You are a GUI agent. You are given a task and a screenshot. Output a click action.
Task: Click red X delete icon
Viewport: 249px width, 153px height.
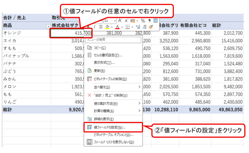[x=89, y=95]
